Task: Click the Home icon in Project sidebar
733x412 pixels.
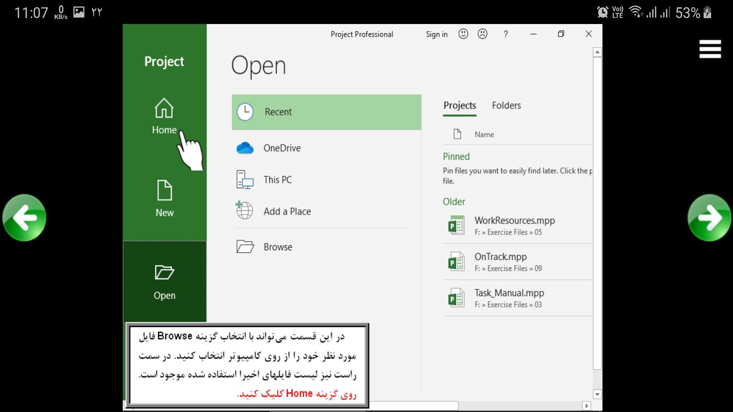Action: [x=164, y=108]
